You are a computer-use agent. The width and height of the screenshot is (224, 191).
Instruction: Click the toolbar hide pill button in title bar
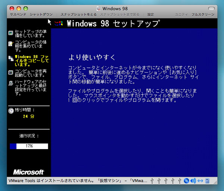pos(211,9)
